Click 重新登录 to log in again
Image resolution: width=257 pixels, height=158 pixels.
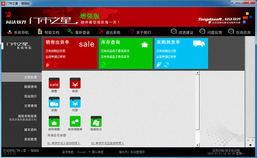tap(78, 32)
